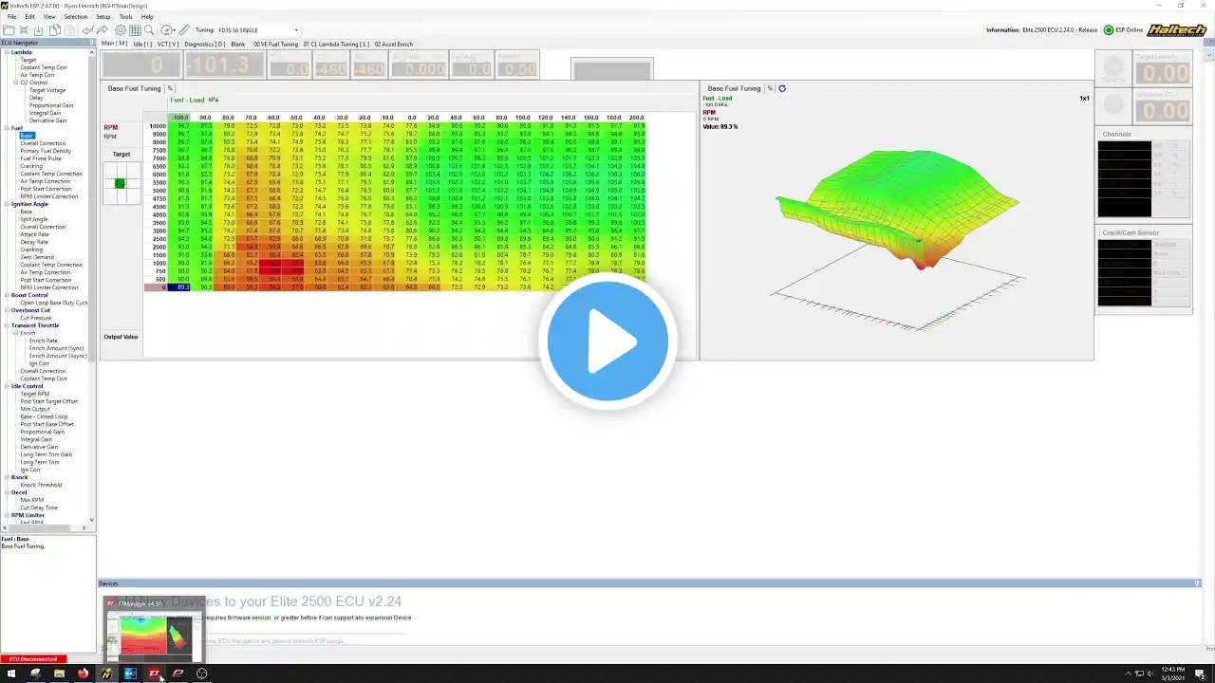Open the Edit menu
The height and width of the screenshot is (683, 1215).
[30, 17]
